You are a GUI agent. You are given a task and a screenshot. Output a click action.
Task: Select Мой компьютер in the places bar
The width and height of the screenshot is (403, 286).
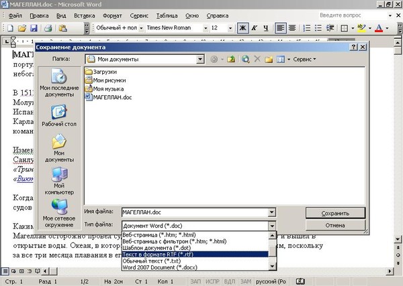click(x=59, y=181)
